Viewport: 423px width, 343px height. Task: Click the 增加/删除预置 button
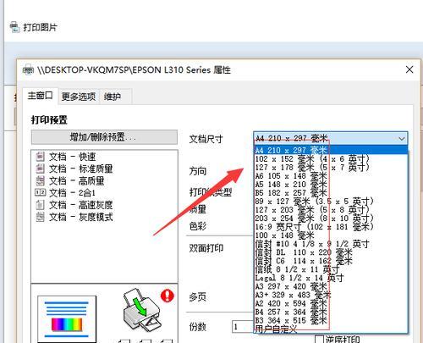pos(104,137)
